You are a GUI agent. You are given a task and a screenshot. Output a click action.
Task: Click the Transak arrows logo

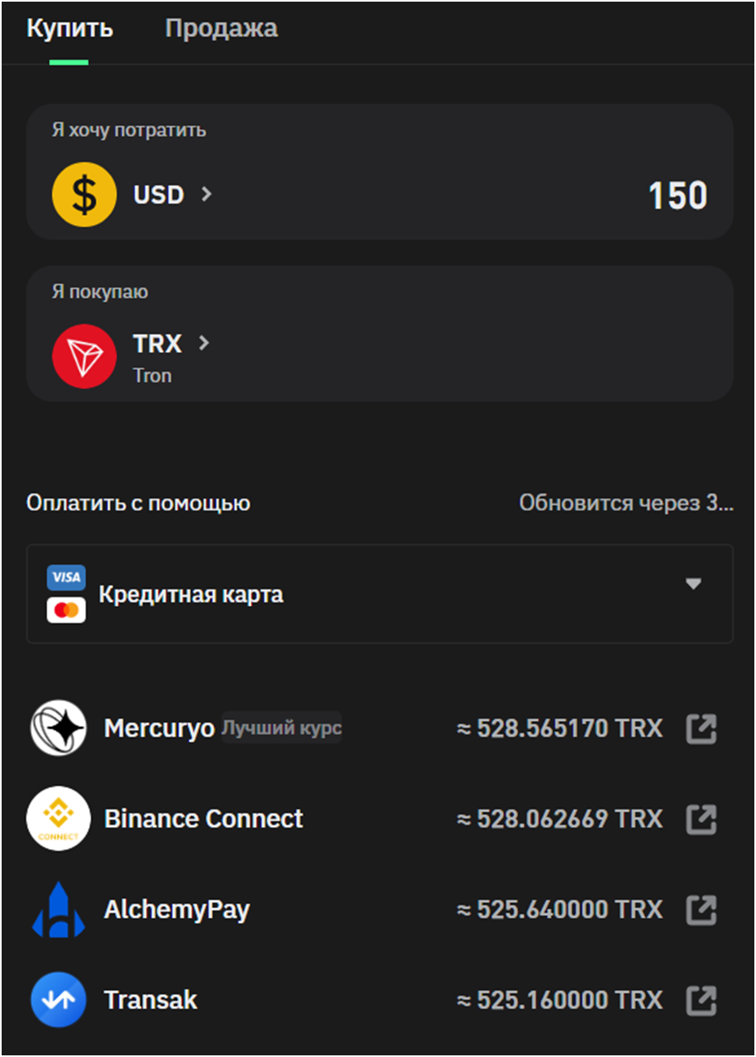pyautogui.click(x=58, y=1000)
